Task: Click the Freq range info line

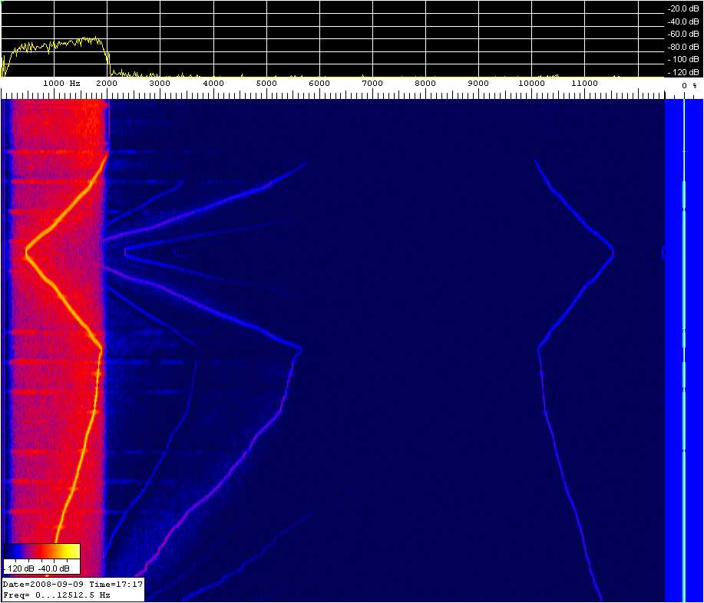Action: [58, 595]
